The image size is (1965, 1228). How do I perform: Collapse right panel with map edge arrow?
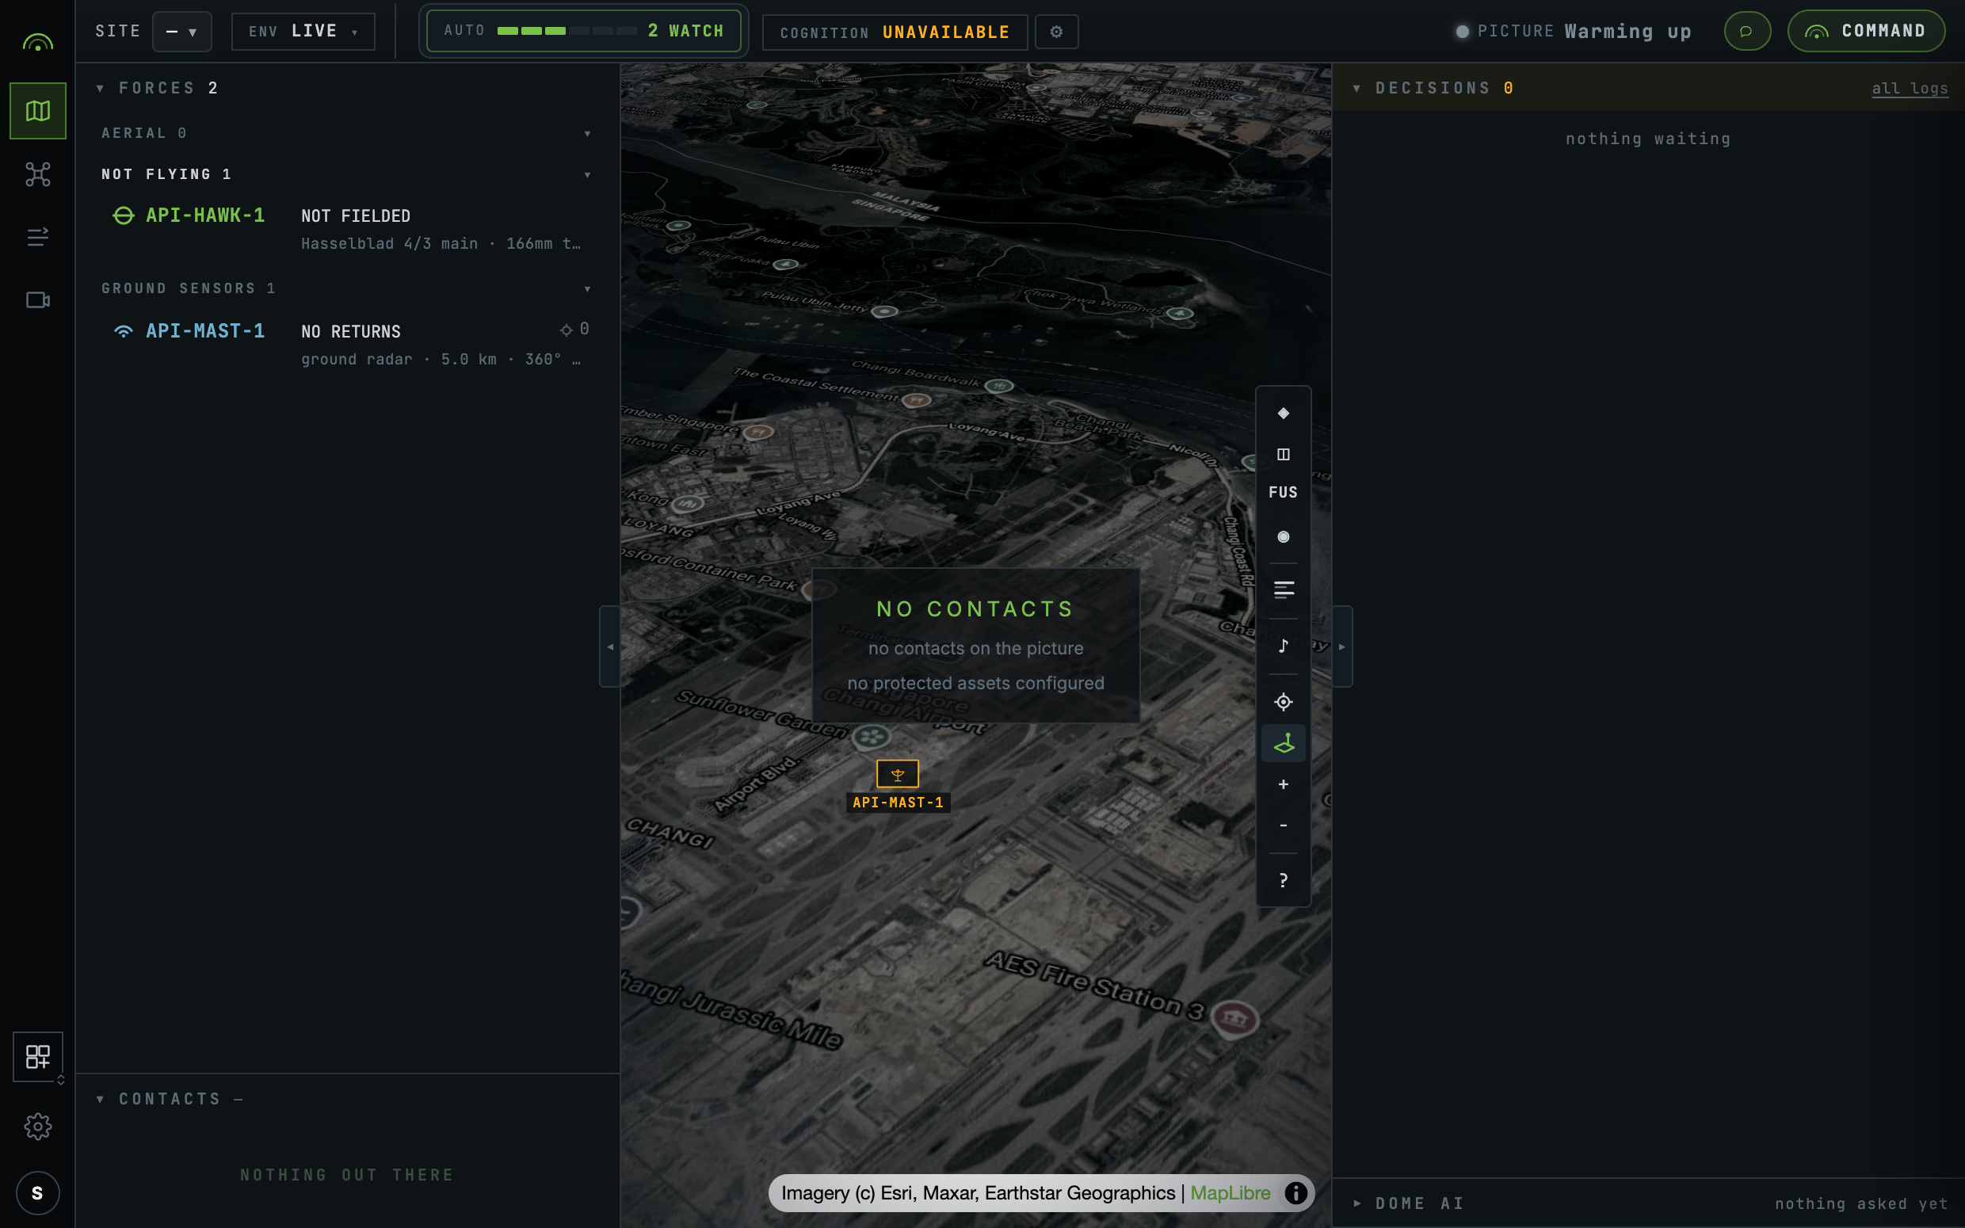pos(1342,646)
